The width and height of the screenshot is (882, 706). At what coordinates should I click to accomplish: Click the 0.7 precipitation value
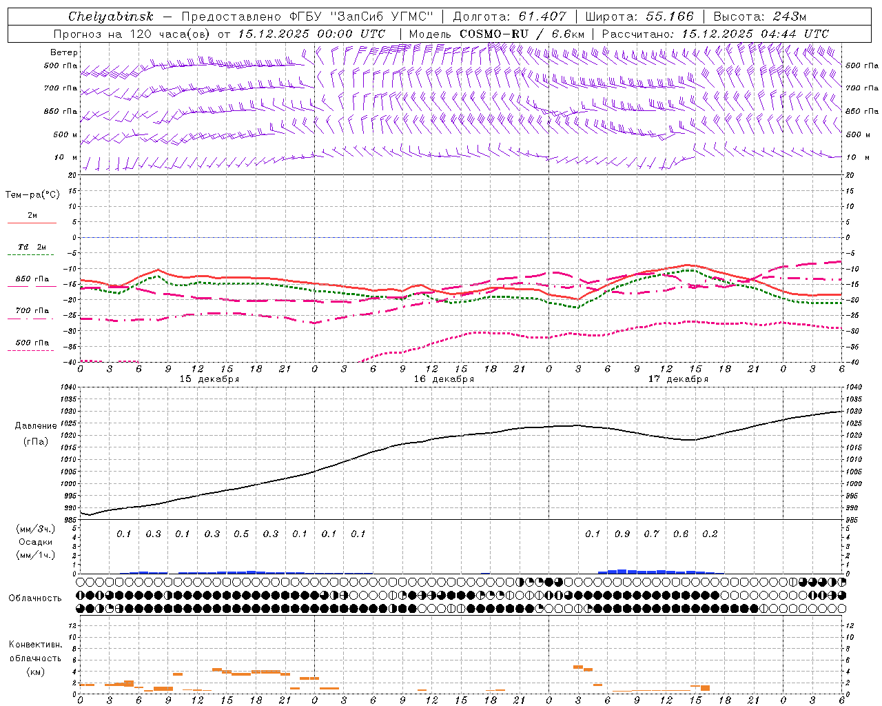[x=651, y=534]
